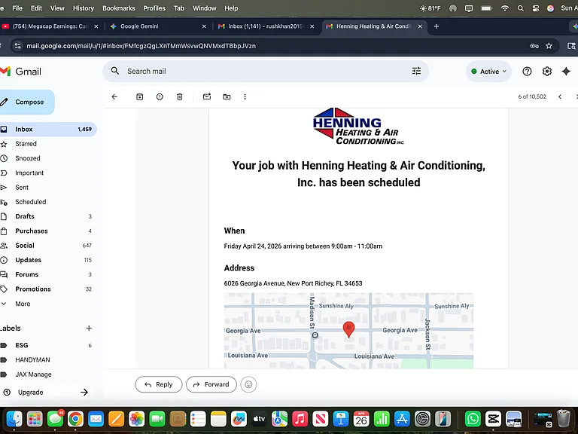The height and width of the screenshot is (434, 578).
Task: Open the History menu
Action: (x=84, y=8)
